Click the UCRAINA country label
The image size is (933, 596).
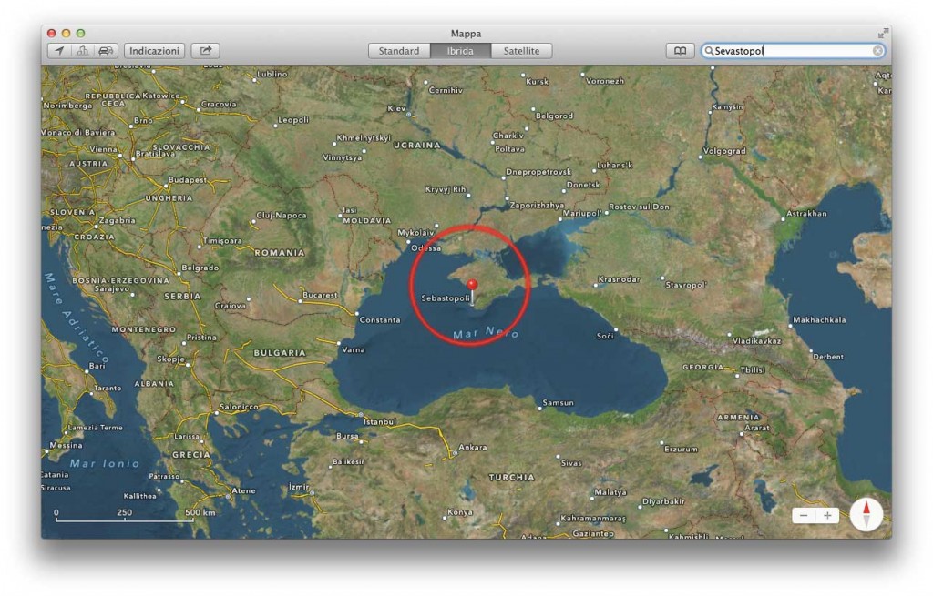click(417, 145)
